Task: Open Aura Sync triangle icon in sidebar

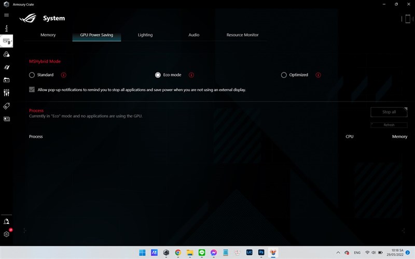Action: pyautogui.click(x=6, y=54)
